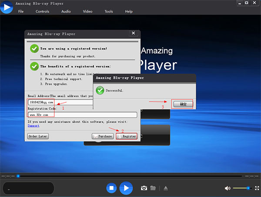261x197 pixels.
Task: Close the main player window
Action: (254, 3)
